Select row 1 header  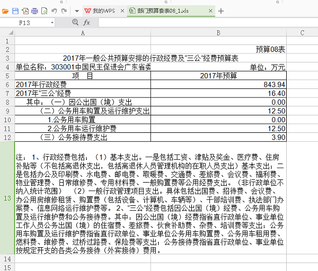tap(7, 41)
